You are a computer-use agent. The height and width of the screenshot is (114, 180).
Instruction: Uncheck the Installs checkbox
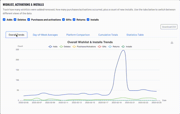tap(88, 20)
